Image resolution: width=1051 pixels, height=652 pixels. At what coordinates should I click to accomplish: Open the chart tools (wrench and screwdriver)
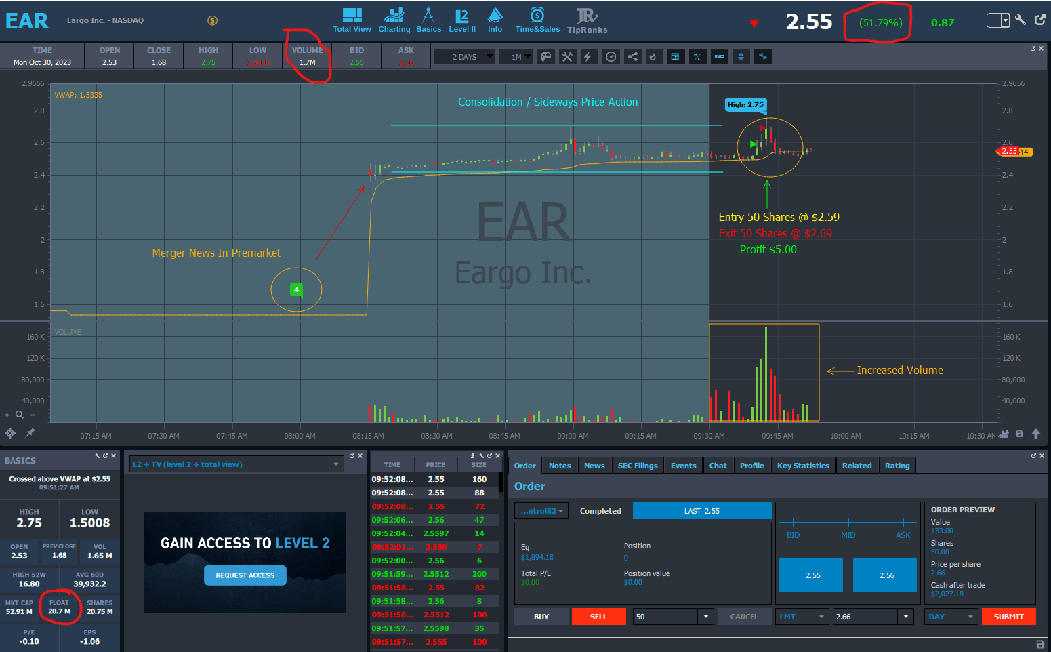point(567,57)
